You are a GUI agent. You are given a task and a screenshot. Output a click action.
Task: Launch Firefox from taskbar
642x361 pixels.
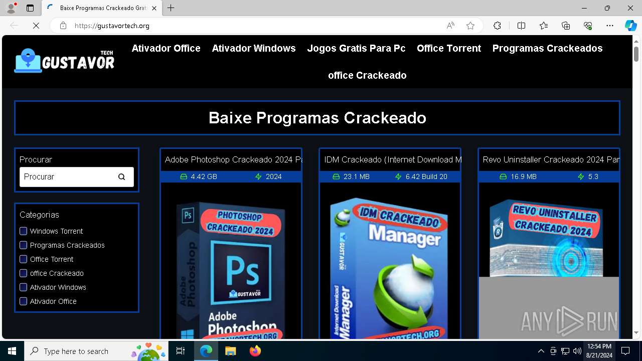click(x=255, y=351)
